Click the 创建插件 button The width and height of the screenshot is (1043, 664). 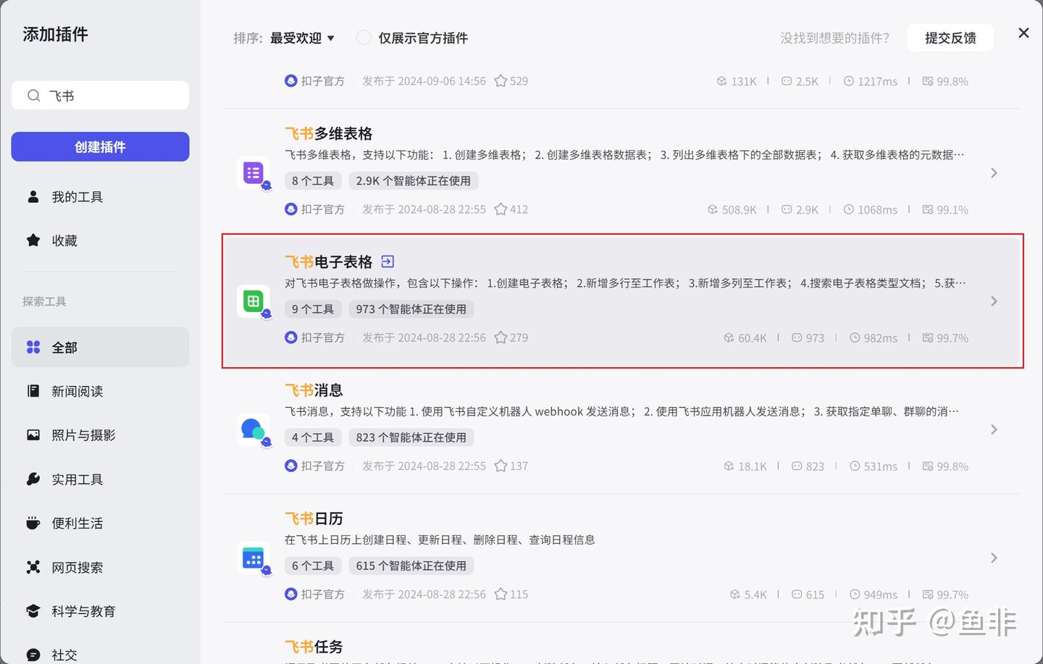(100, 147)
